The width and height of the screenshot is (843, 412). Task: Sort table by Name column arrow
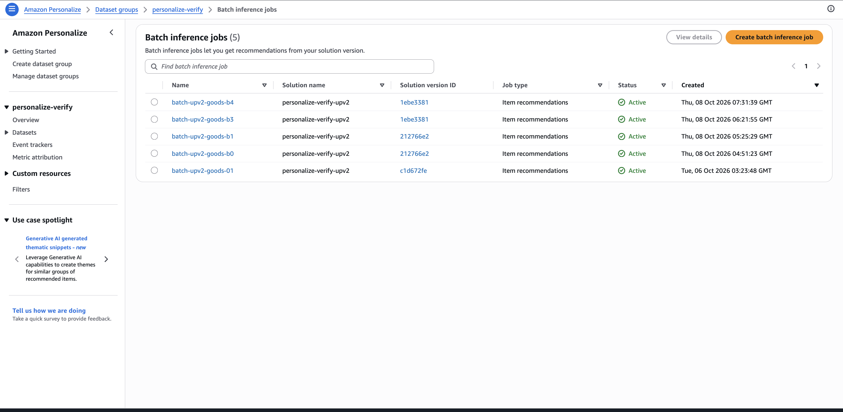(264, 85)
